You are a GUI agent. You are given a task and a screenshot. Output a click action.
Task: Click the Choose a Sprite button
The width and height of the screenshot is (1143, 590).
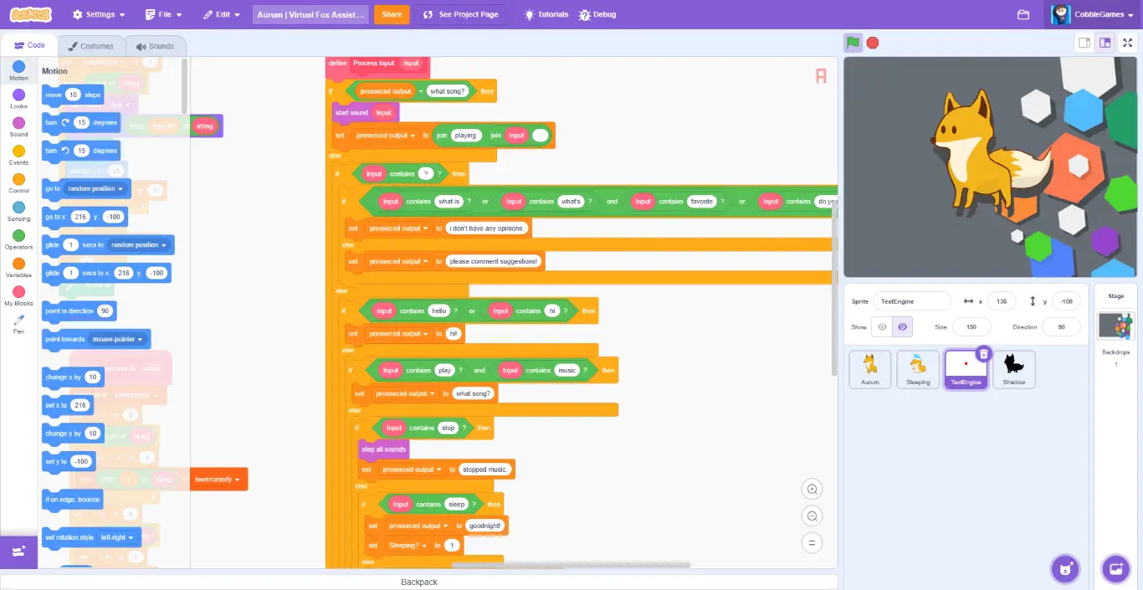(x=1064, y=569)
